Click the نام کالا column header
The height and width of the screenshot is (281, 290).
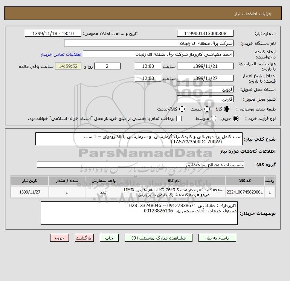click(174, 181)
